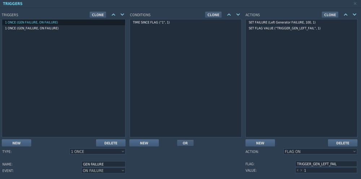Clone the selected condition
Image resolution: width=361 pixels, height=179 pixels.
tap(213, 15)
